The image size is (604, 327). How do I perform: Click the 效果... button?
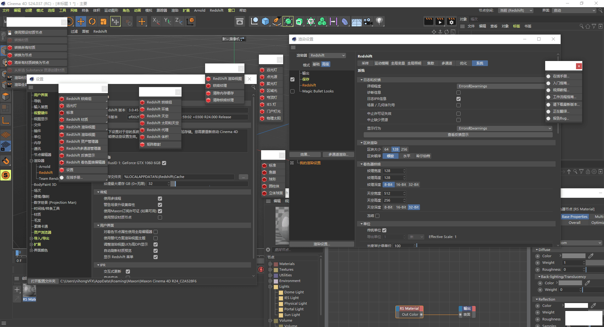305,154
